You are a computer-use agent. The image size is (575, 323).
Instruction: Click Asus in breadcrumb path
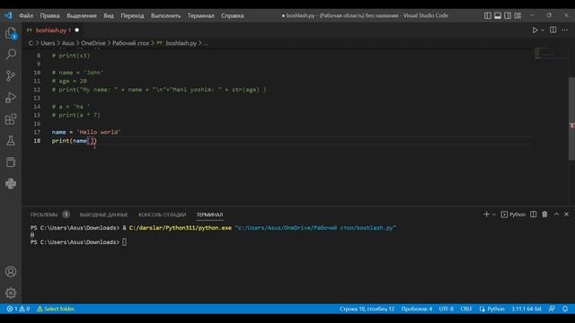tap(68, 43)
